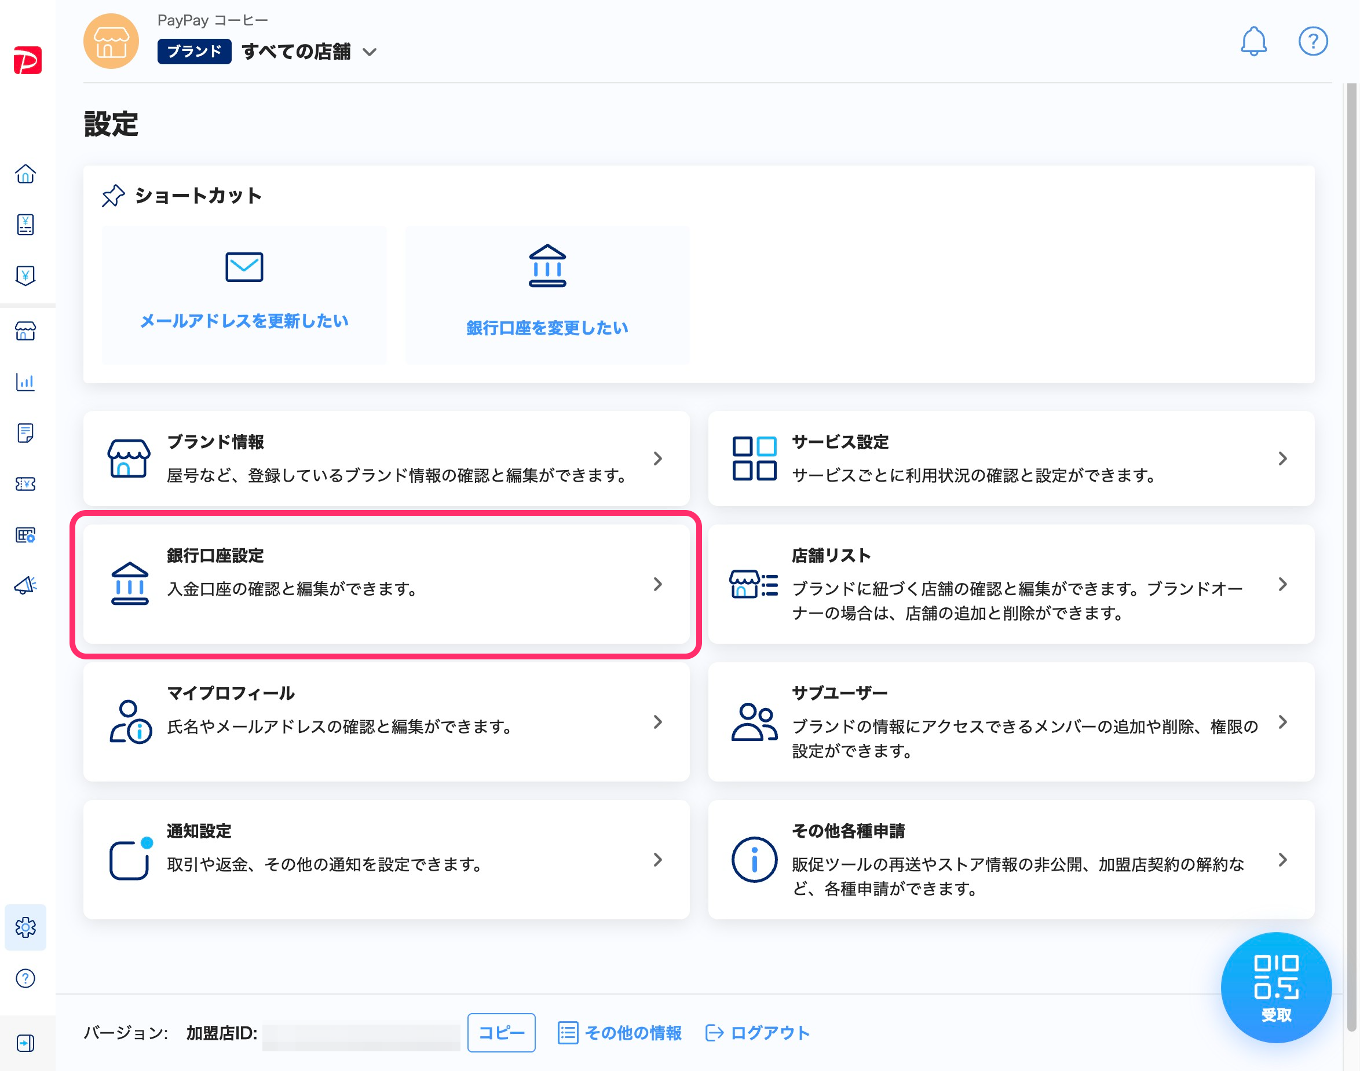Click 入金口座の確認と編集ができます。 description

(x=293, y=589)
